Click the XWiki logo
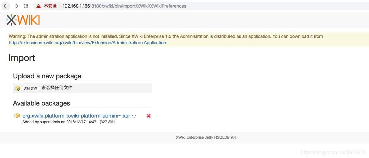 [23, 20]
